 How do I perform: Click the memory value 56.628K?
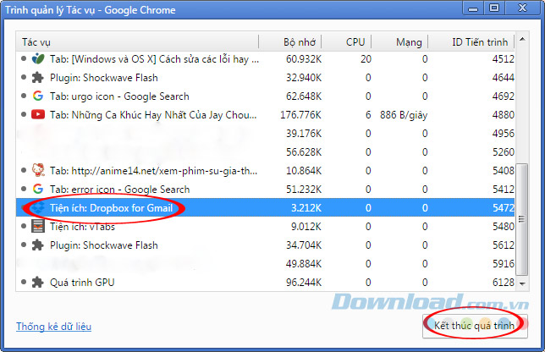[x=304, y=152]
